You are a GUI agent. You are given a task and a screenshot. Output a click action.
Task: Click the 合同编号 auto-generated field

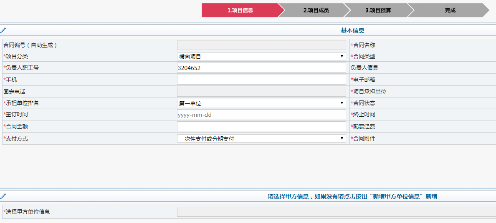coord(261,45)
